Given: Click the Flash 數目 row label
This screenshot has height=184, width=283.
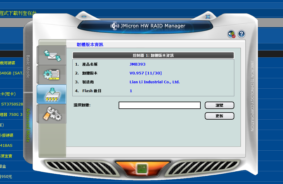Looking at the screenshot, I should point(92,91).
